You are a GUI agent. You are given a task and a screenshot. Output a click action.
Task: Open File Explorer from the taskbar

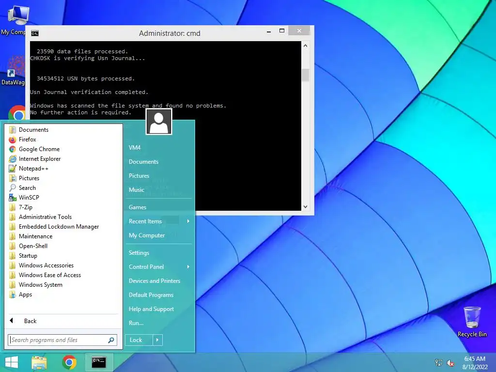click(39, 362)
